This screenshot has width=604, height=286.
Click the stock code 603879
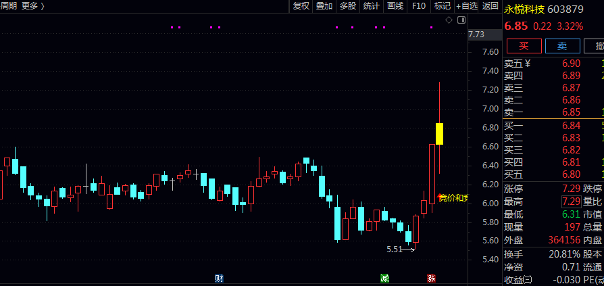point(565,9)
